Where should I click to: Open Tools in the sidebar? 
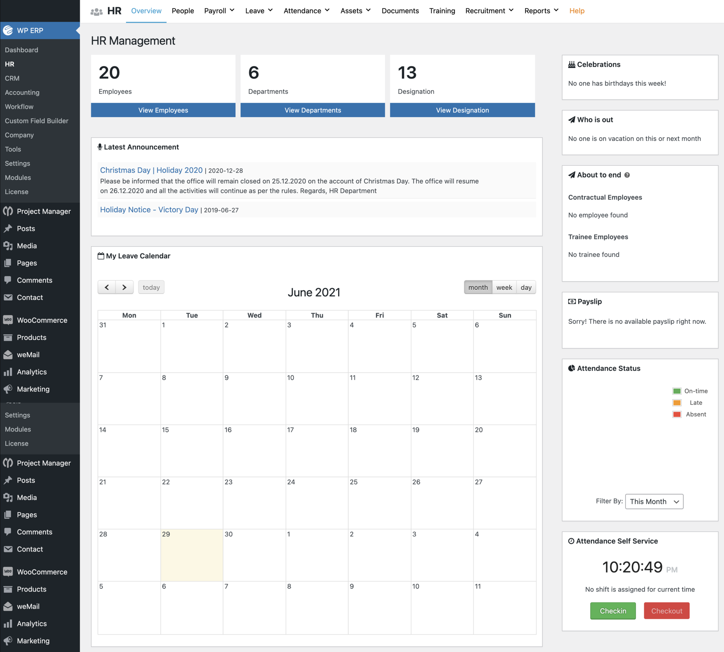pos(13,149)
